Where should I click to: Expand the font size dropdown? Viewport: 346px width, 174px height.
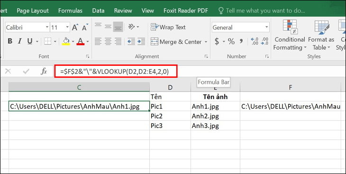pos(67,27)
